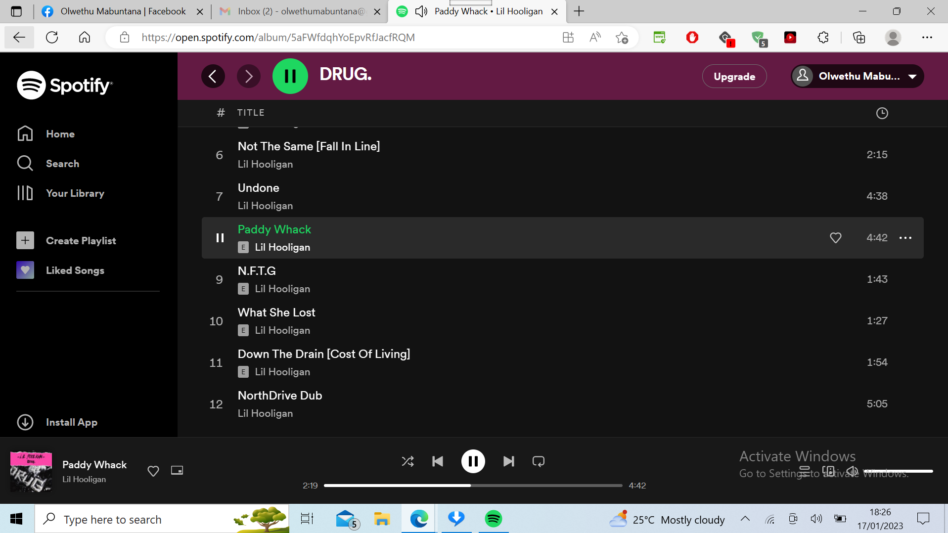Open Spotify from the taskbar
The image size is (948, 533).
(x=493, y=519)
